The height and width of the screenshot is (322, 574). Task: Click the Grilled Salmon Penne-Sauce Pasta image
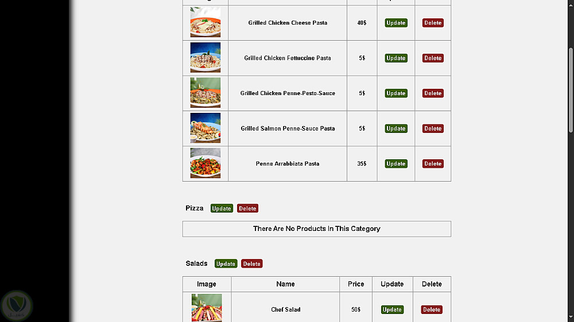tap(205, 128)
